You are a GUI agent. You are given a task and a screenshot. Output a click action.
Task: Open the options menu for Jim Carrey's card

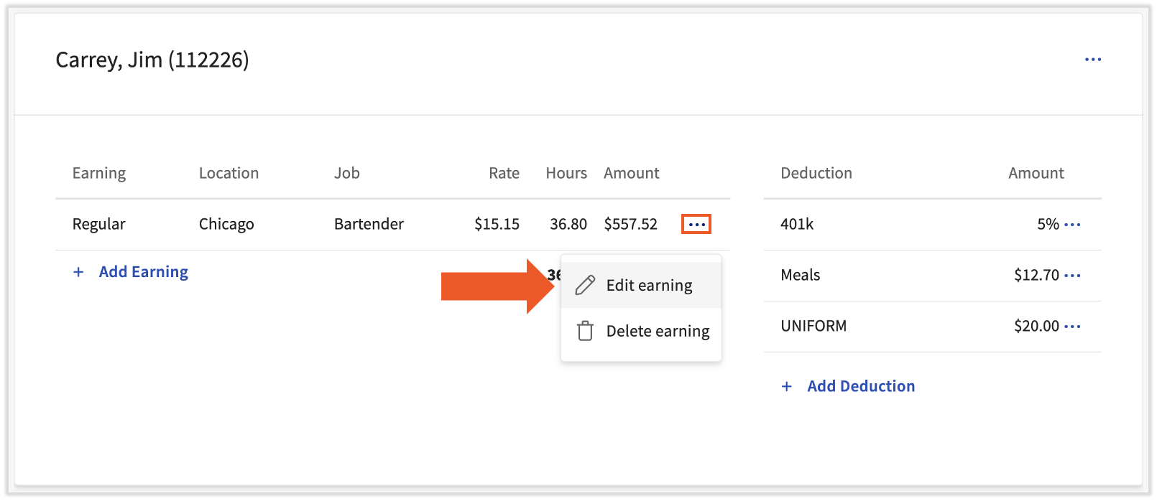click(1092, 60)
